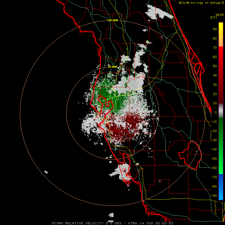This screenshot has height=225, width=225.
Task: Select the -40 scale label
Action: point(214,149)
